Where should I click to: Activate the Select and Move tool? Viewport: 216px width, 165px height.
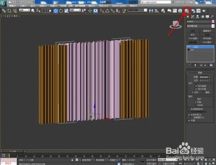tap(56, 11)
